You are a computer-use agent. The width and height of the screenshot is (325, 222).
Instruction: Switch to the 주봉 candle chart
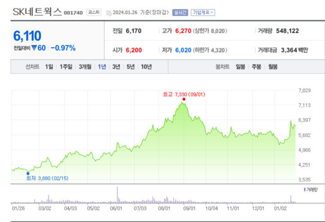256,67
